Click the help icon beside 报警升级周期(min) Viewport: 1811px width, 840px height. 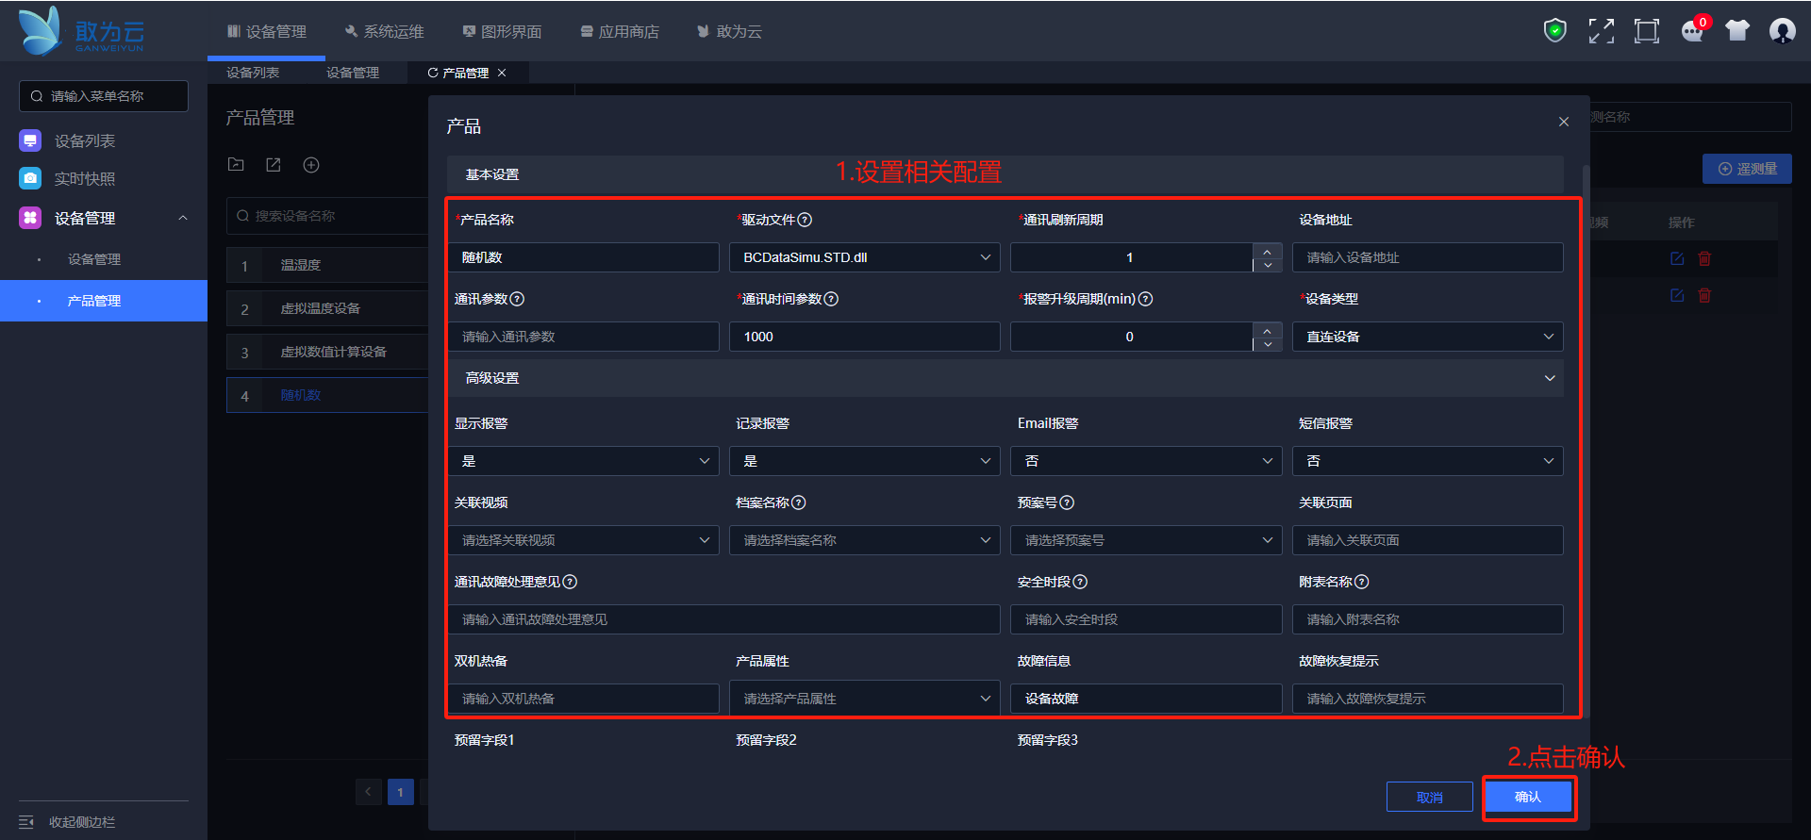(1146, 299)
